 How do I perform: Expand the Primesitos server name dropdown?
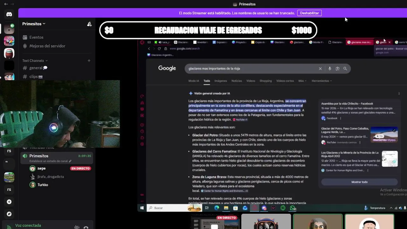(34, 24)
